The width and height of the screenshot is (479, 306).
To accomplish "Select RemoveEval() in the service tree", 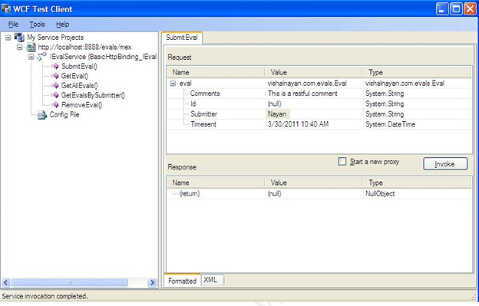I will tap(81, 105).
